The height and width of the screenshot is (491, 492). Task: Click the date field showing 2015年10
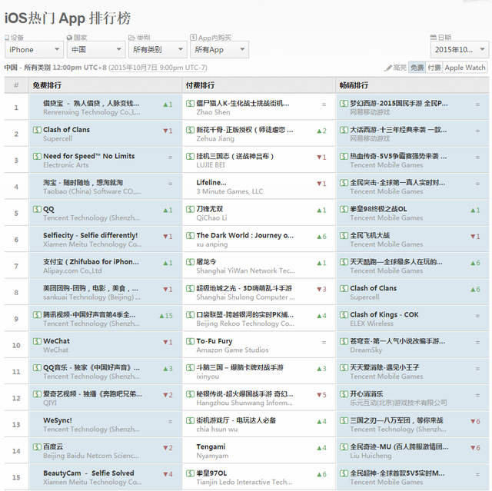pyautogui.click(x=459, y=50)
